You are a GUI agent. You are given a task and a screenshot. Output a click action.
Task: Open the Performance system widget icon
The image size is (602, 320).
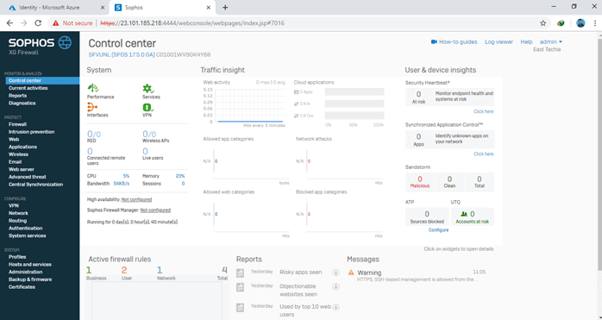[93, 88]
